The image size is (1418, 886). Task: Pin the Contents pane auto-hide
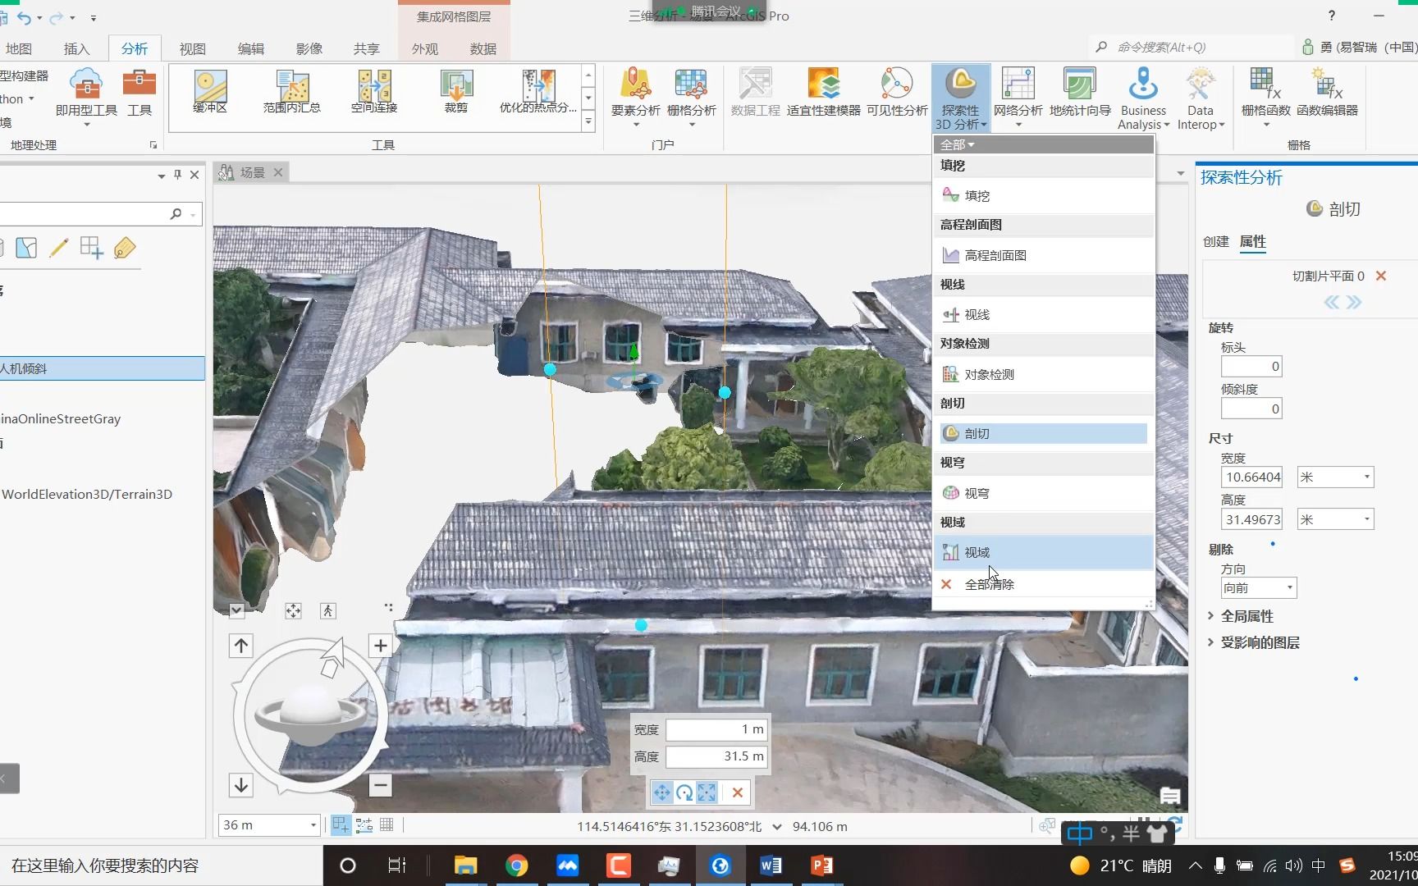pos(177,175)
